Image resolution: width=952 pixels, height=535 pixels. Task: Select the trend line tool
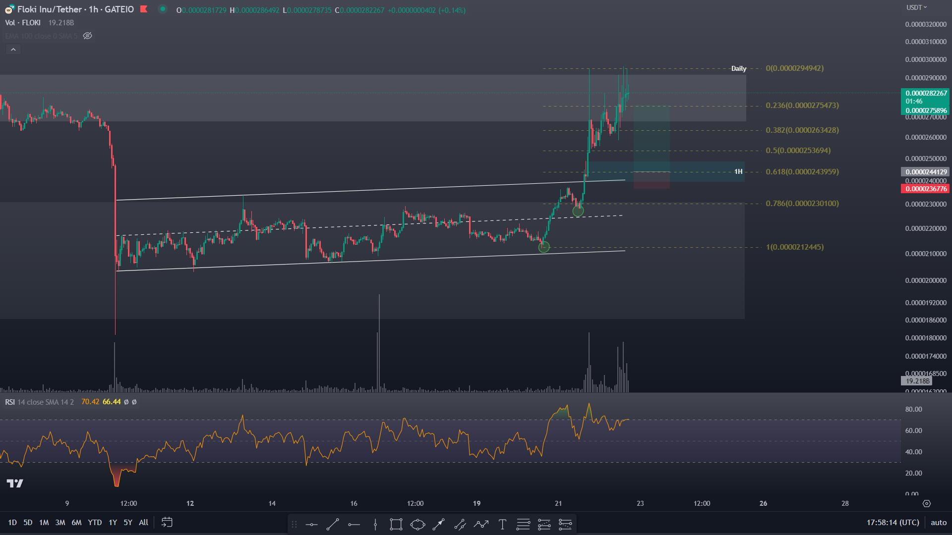333,524
